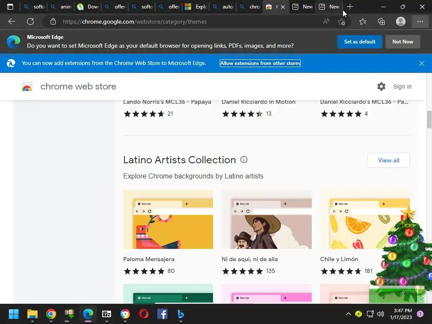The width and height of the screenshot is (432, 324).
Task: Open the Read aloud icon
Action: 326,22
